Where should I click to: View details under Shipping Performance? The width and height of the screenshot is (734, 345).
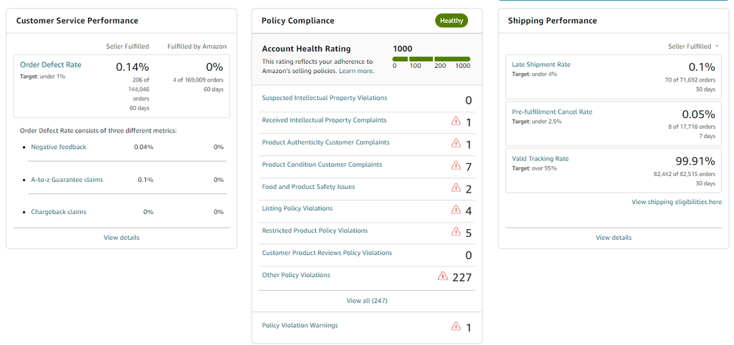click(x=614, y=238)
